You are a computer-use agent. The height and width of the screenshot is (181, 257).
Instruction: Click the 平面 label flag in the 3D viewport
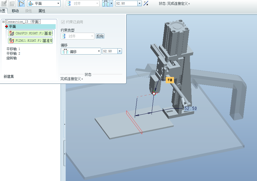tap(170, 80)
